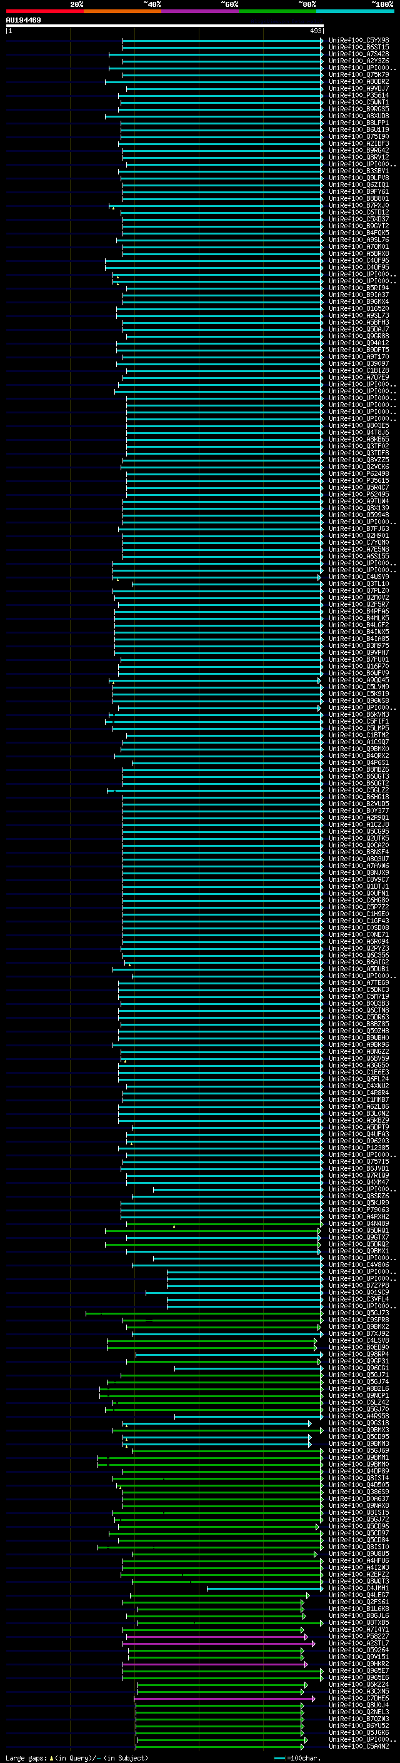Click hit UniRef100_Q75K79
The image size is (400, 1763).
[x=359, y=74]
